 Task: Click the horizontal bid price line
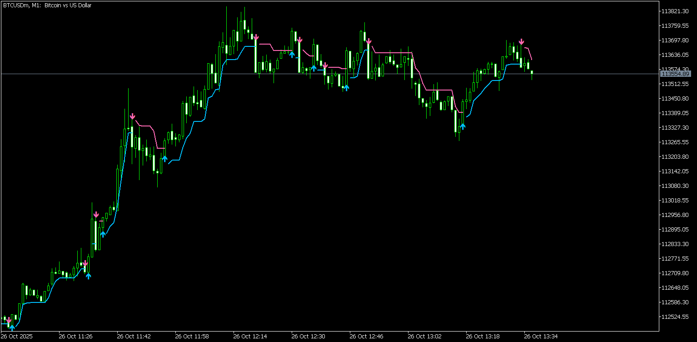(x=329, y=74)
